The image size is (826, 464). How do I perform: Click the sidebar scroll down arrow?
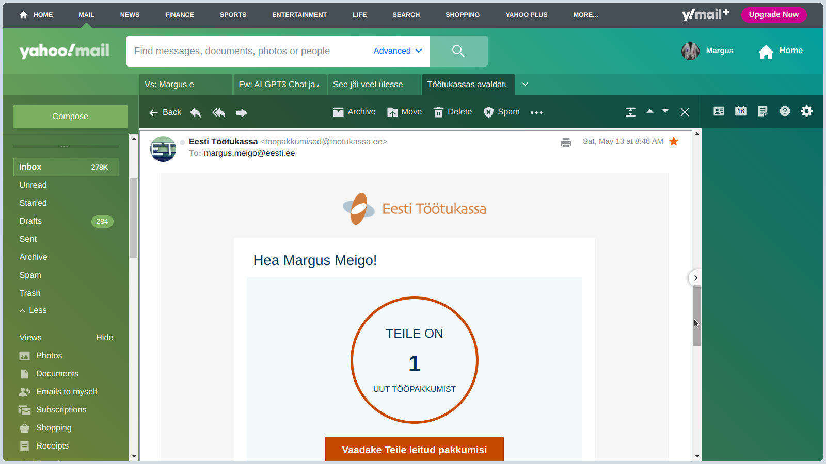[x=134, y=456]
